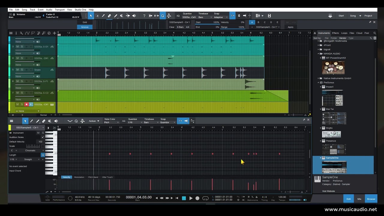Click the IQ input quantize button
Image resolution: width=384 pixels, height=216 pixels.
pos(178,16)
